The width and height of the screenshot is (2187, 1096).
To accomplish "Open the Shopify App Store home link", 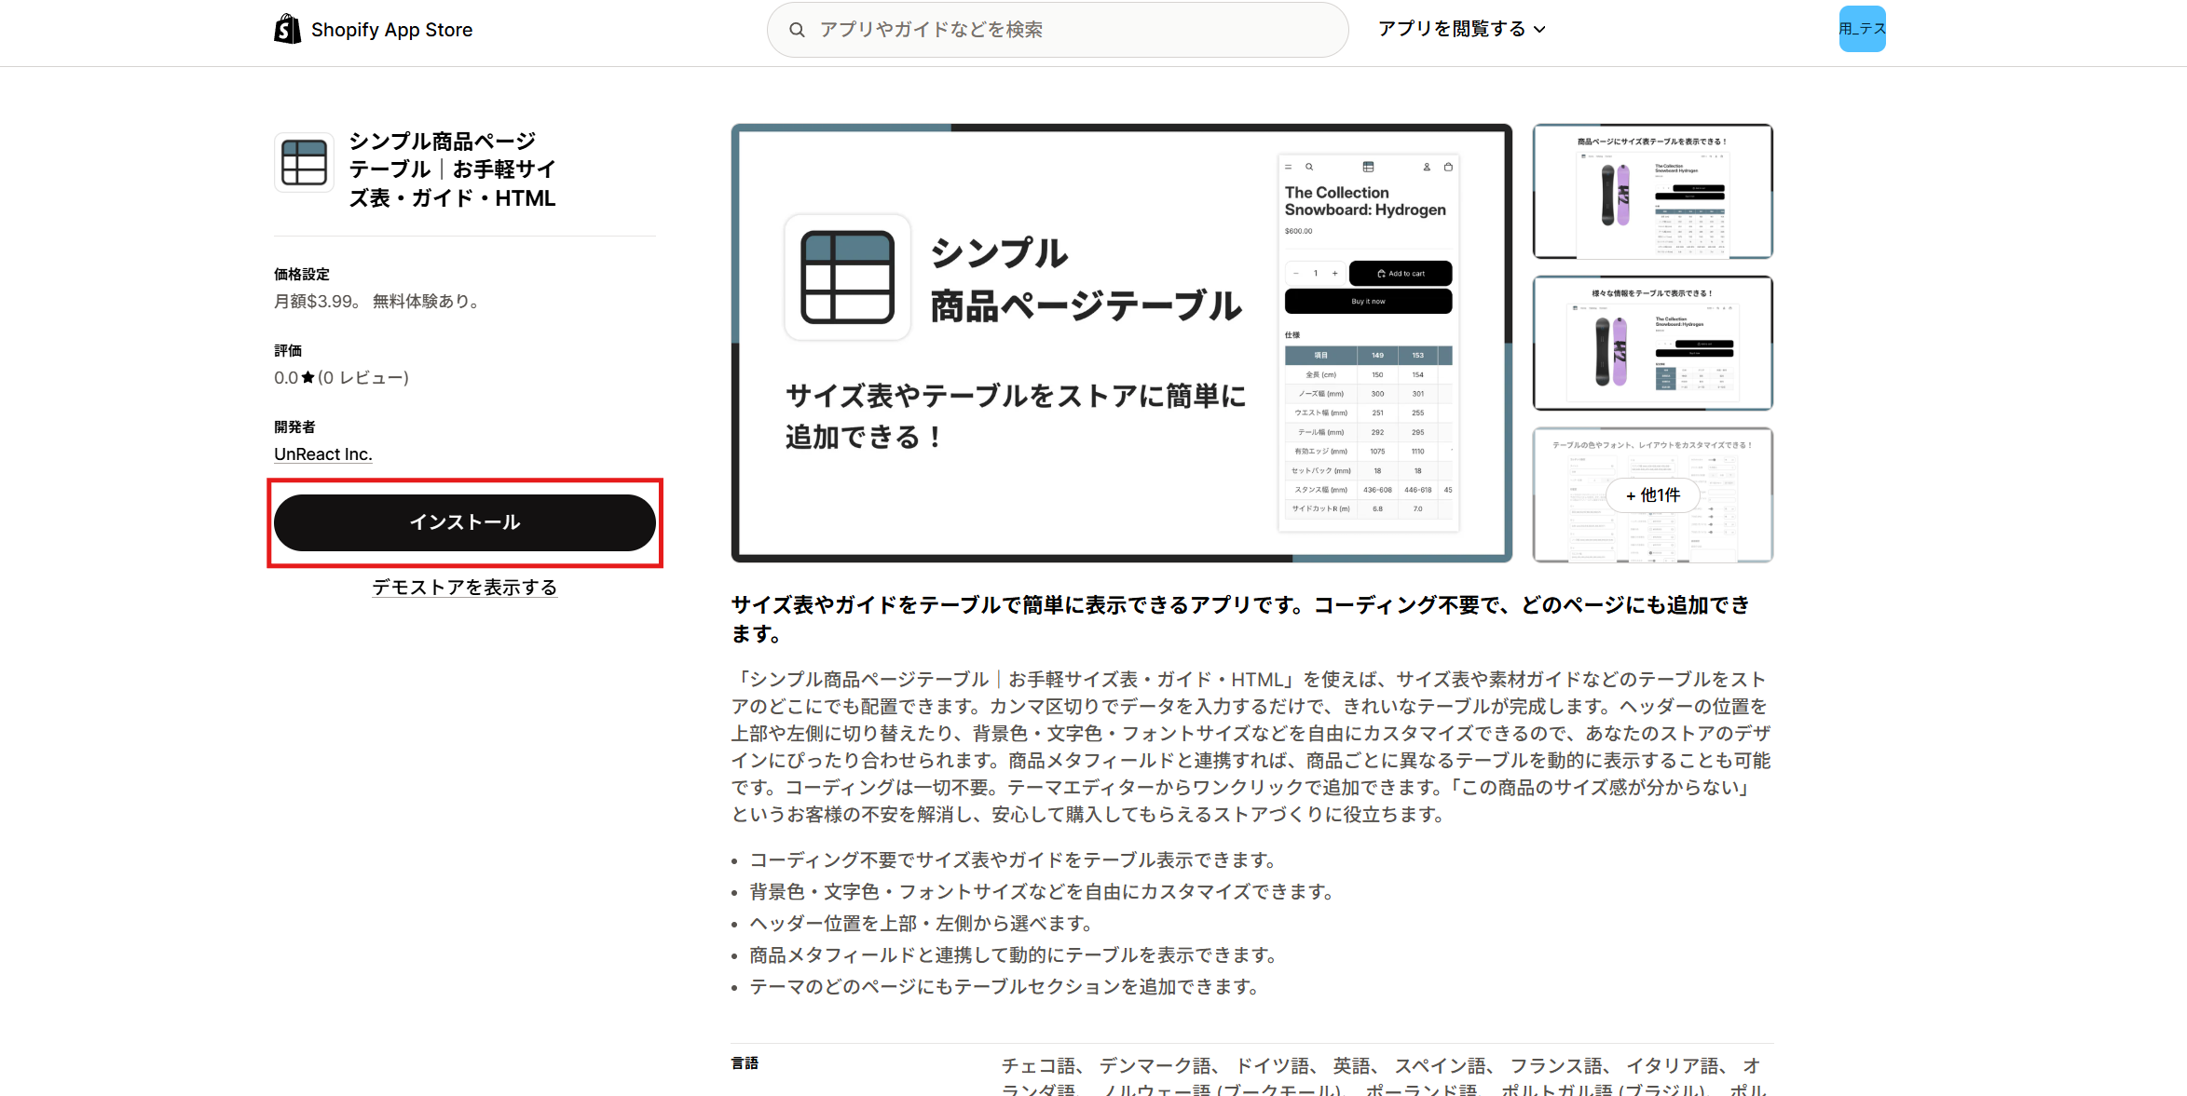I will coord(374,29).
